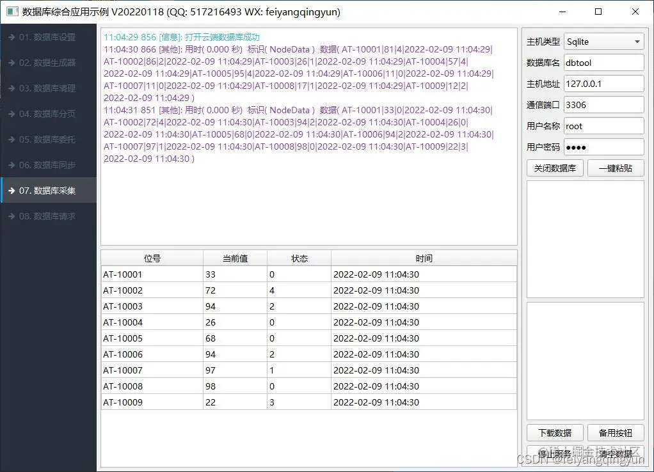This screenshot has width=654, height=472.
Task: Select the AT-10002 cell in the table
Action: [152, 290]
